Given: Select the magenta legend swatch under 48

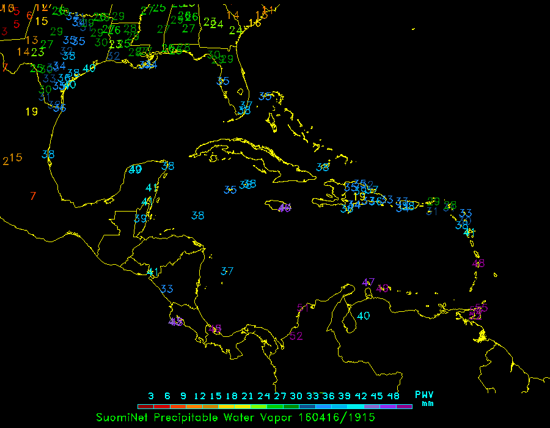Looking at the screenshot, I should pos(404,407).
